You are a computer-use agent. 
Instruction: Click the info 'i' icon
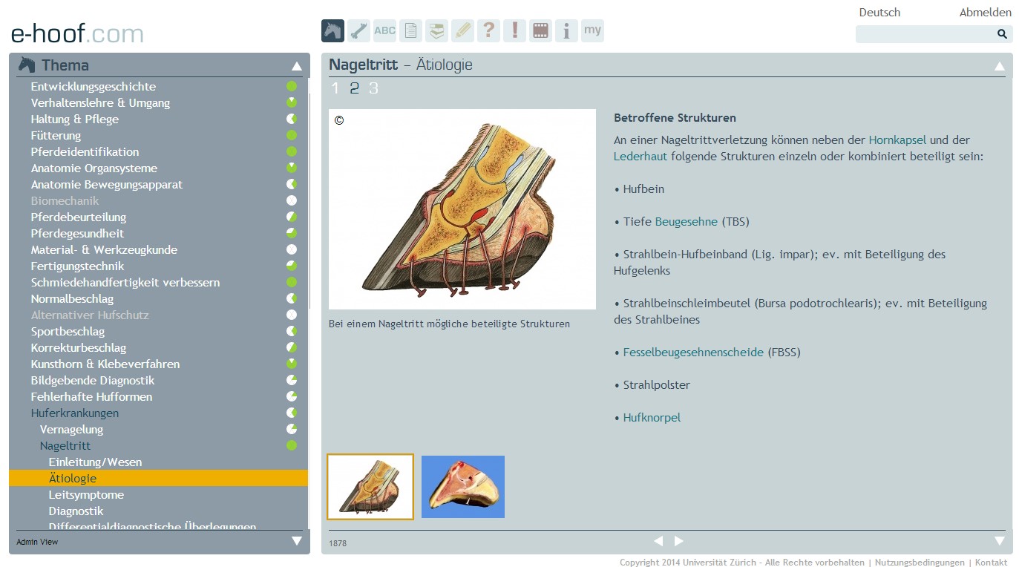tap(566, 31)
